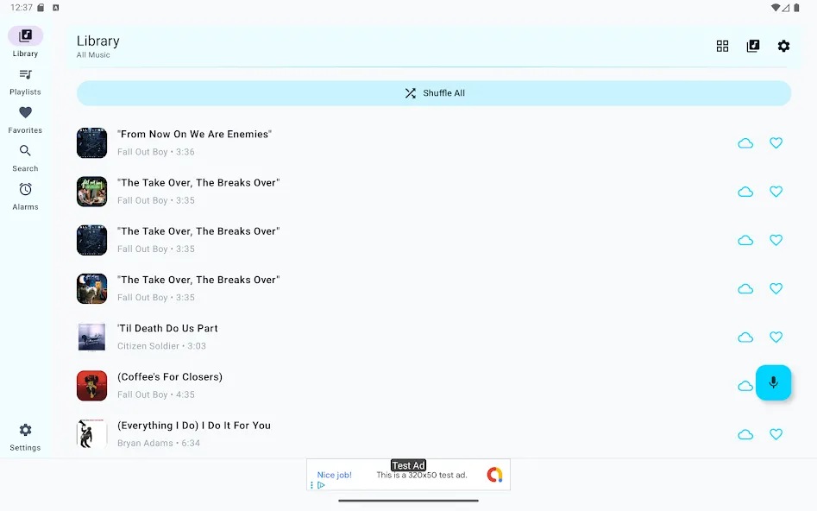Click the SD card status bar icon
The width and height of the screenshot is (817, 511).
pyautogui.click(x=41, y=8)
